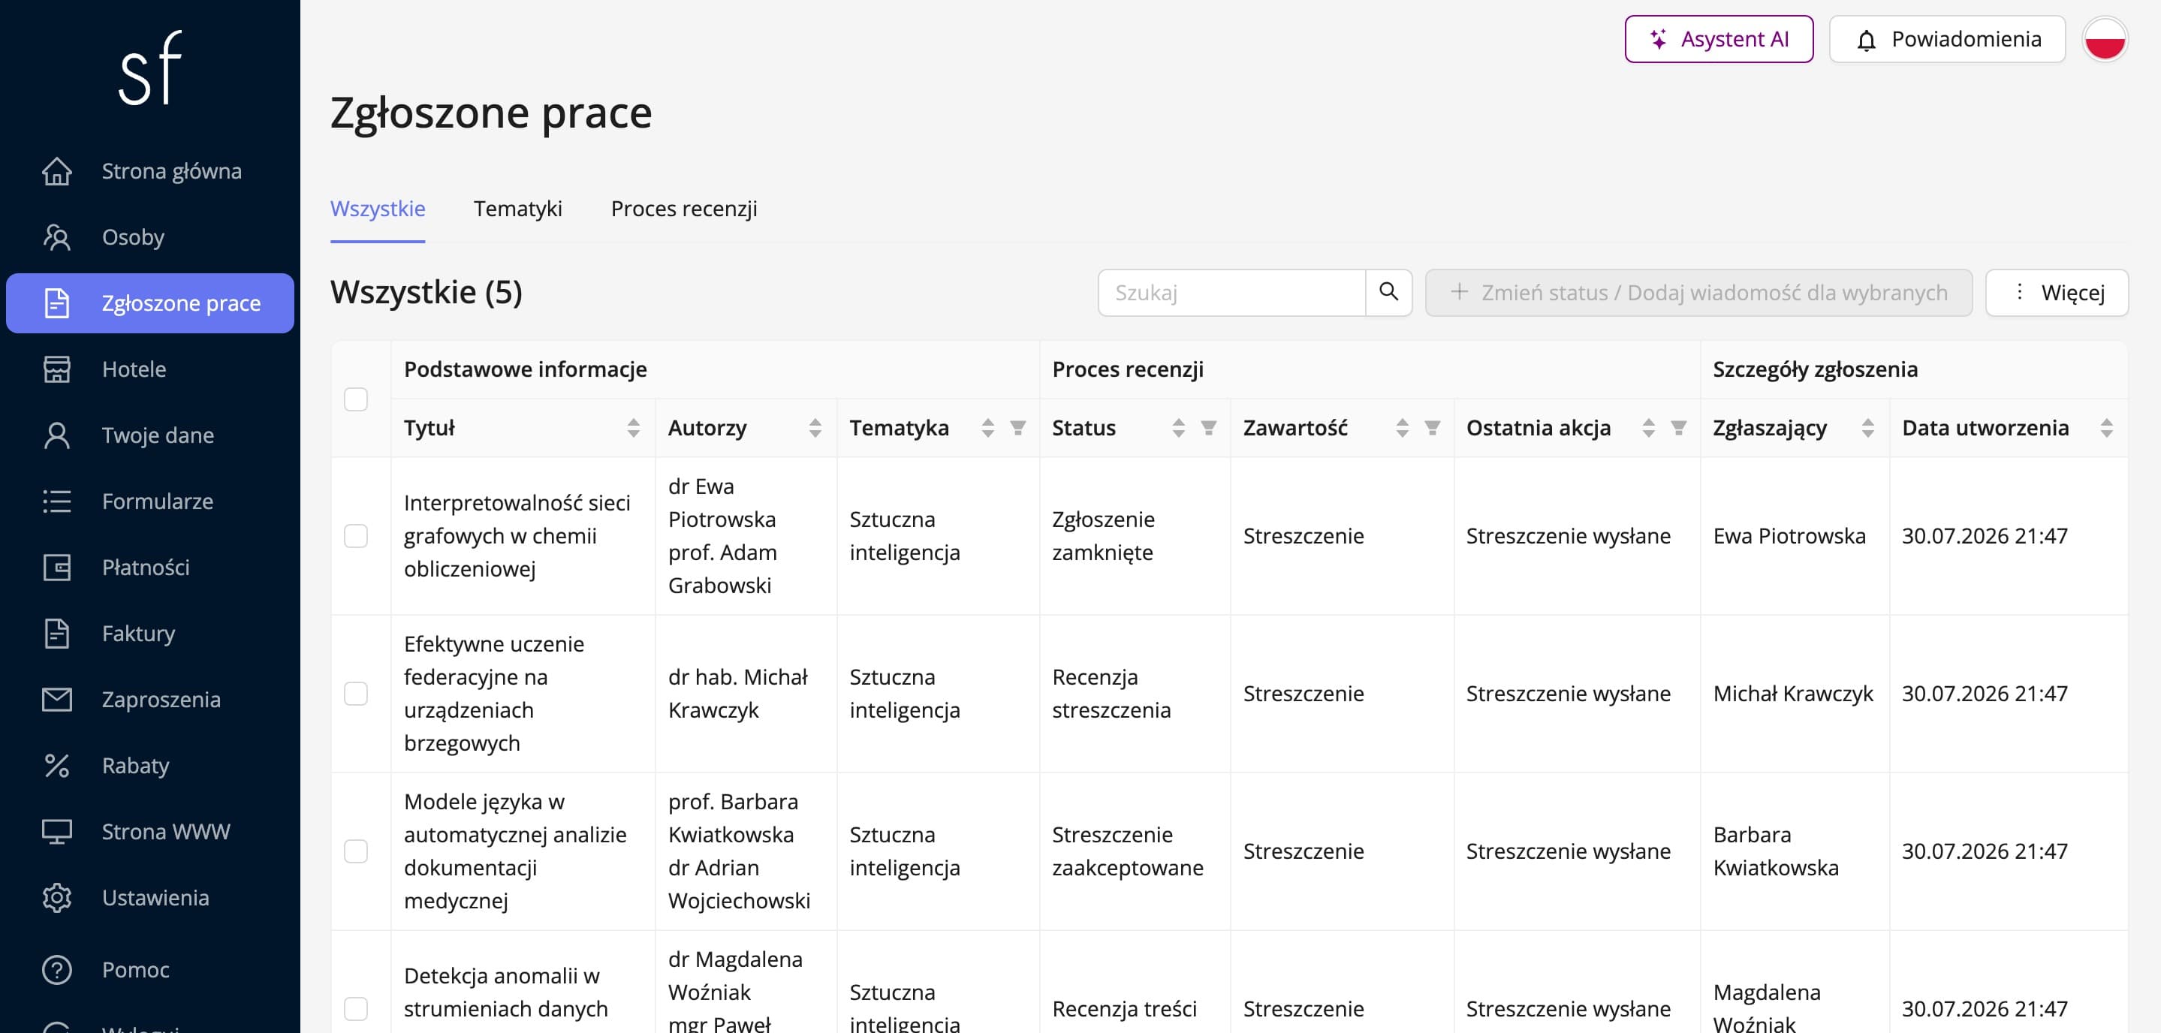Open the Więcej dropdown menu
The width and height of the screenshot is (2161, 1033).
2057,293
